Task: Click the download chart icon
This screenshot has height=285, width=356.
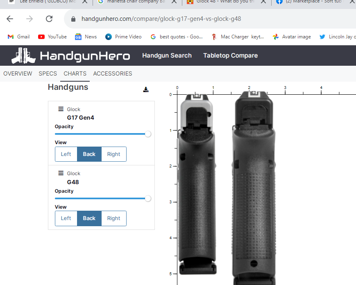Action: [x=146, y=89]
